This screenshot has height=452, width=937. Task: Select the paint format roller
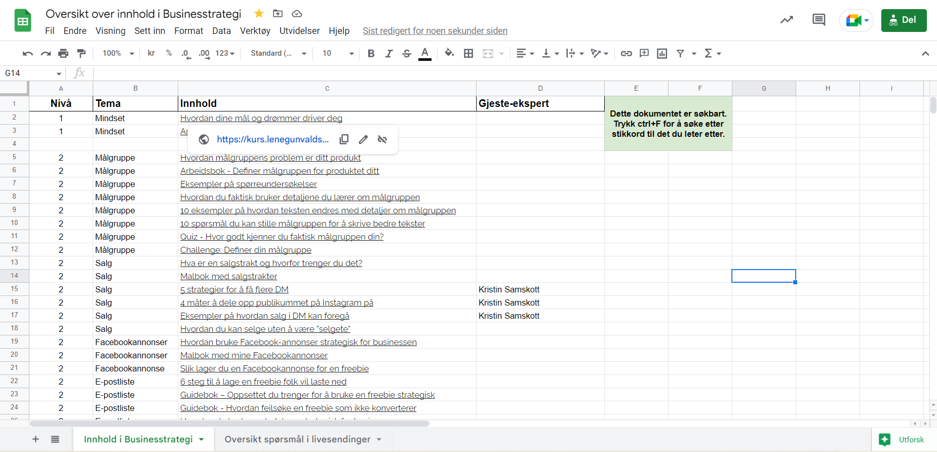tap(81, 53)
